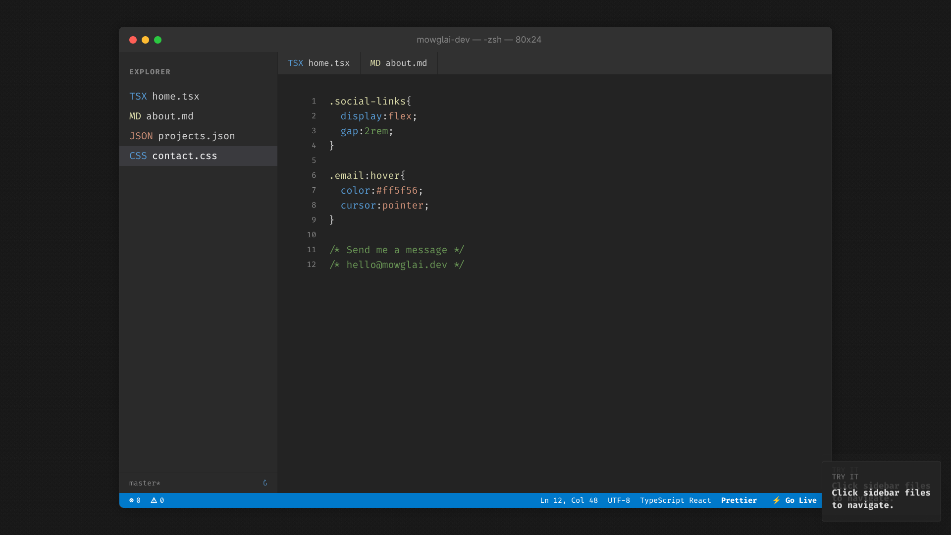Click the warnings indicator in the status bar
Screen dimensions: 951x535
point(158,500)
